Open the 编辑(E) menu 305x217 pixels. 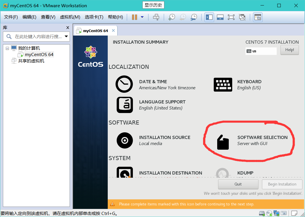pyautogui.click(x=29, y=17)
